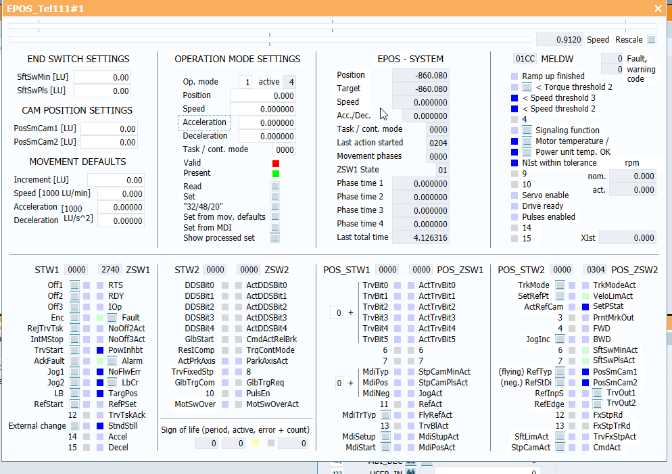Toggle the Rescale checkbox
Image resolution: width=672 pixels, height=474 pixels.
point(652,39)
